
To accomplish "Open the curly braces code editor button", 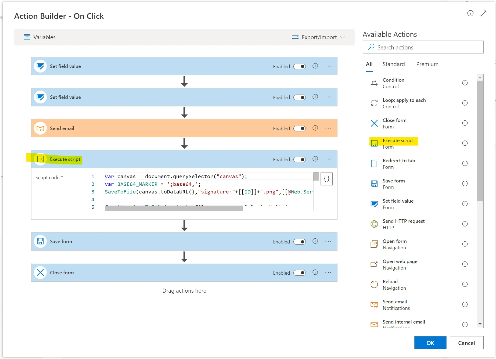I will click(x=326, y=179).
